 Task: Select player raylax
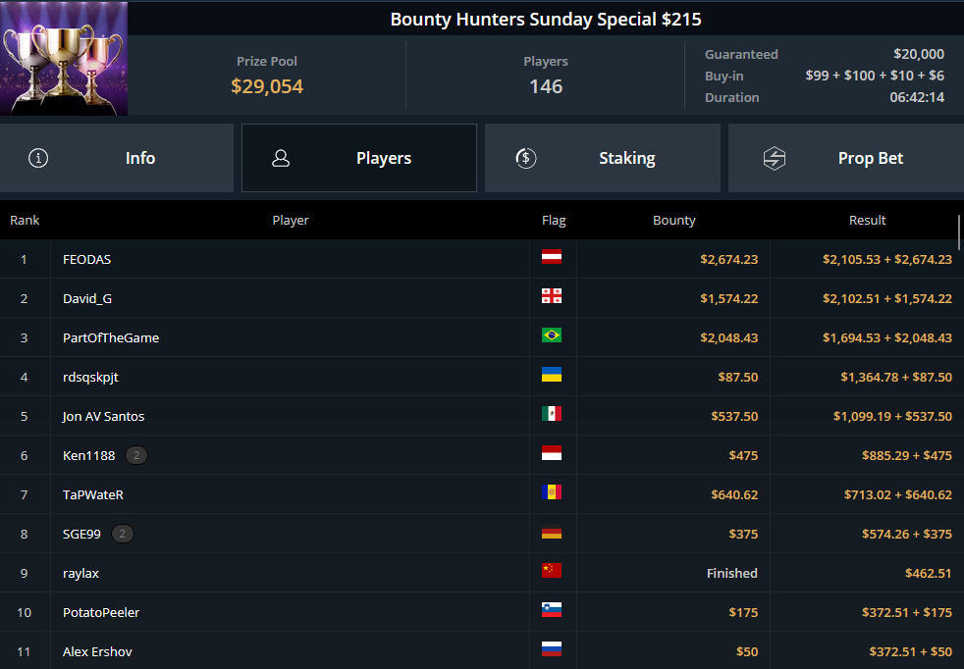click(80, 574)
